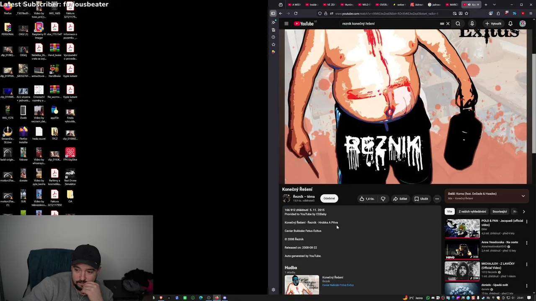Switch to the Jádrové browser tab
536x301 pixels.
[x=417, y=5]
